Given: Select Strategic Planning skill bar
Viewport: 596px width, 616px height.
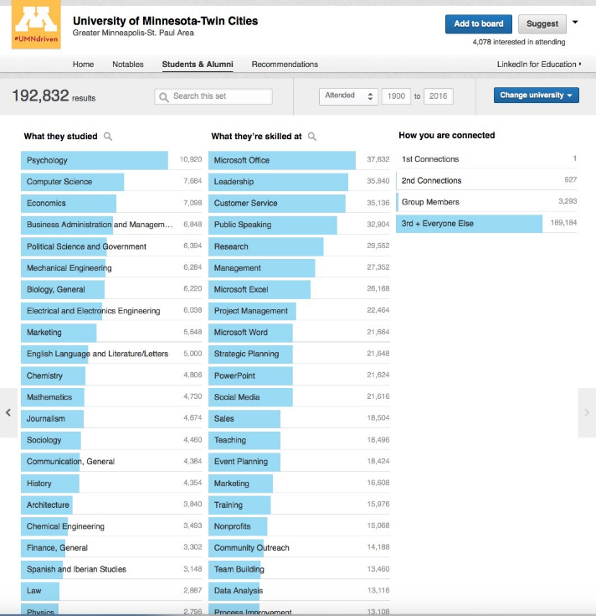Looking at the screenshot, I should (299, 354).
